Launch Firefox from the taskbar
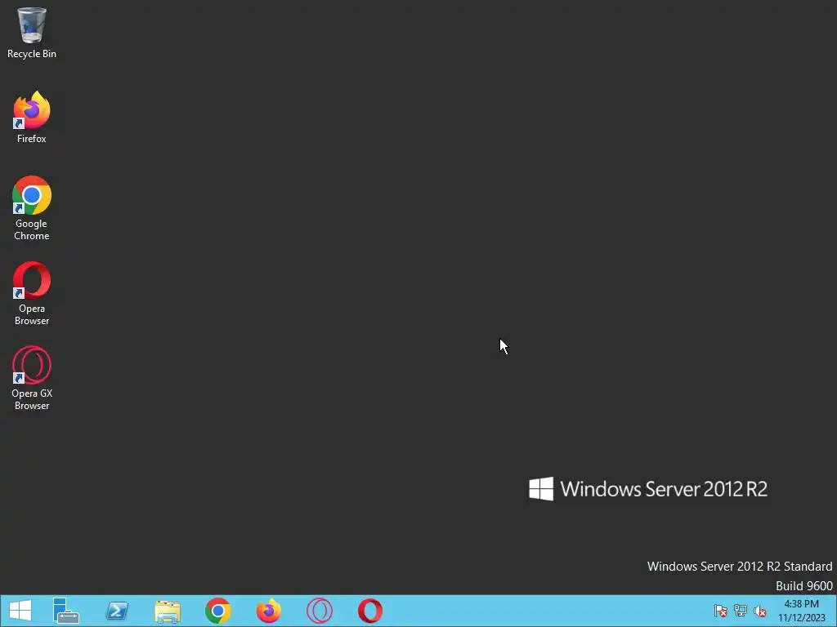The width and height of the screenshot is (837, 627). click(268, 611)
